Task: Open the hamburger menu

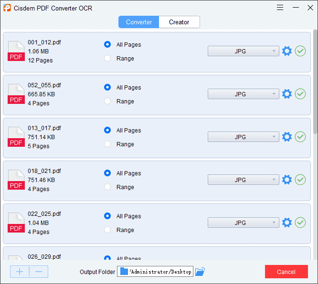Action: (280, 8)
